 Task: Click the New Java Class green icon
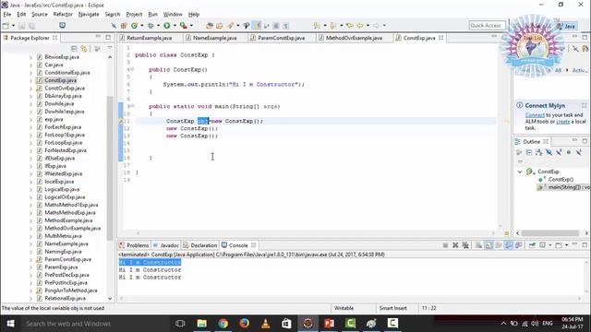point(135,26)
